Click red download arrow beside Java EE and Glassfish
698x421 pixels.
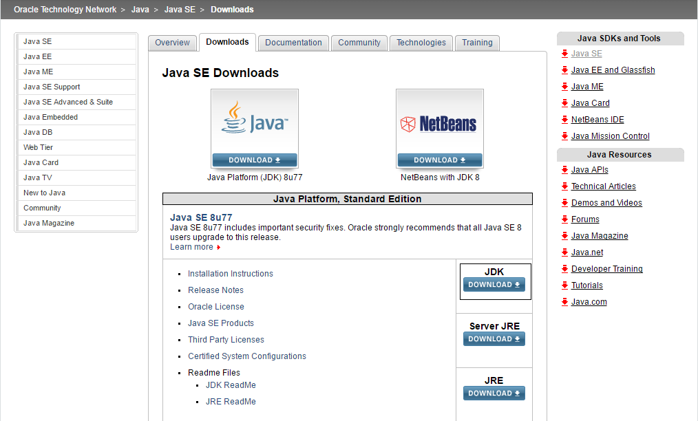tap(564, 70)
